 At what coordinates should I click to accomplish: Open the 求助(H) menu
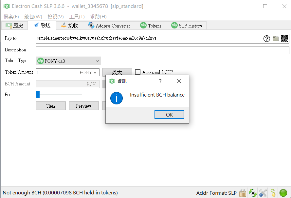(98, 17)
